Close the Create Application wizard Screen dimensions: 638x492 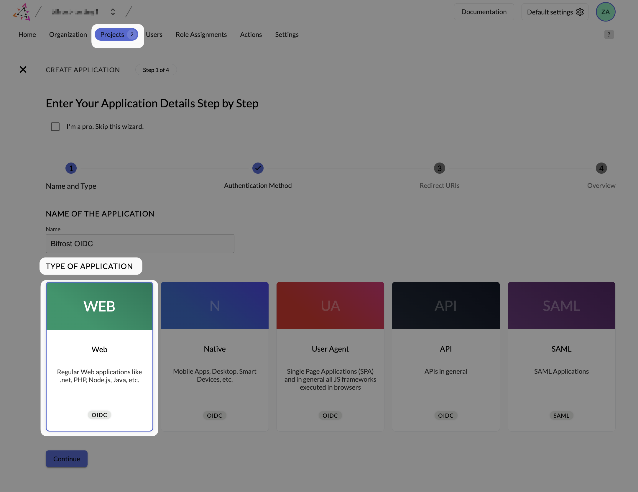23,70
